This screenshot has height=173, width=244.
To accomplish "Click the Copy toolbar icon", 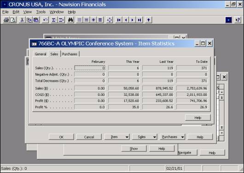I will 29,20.
